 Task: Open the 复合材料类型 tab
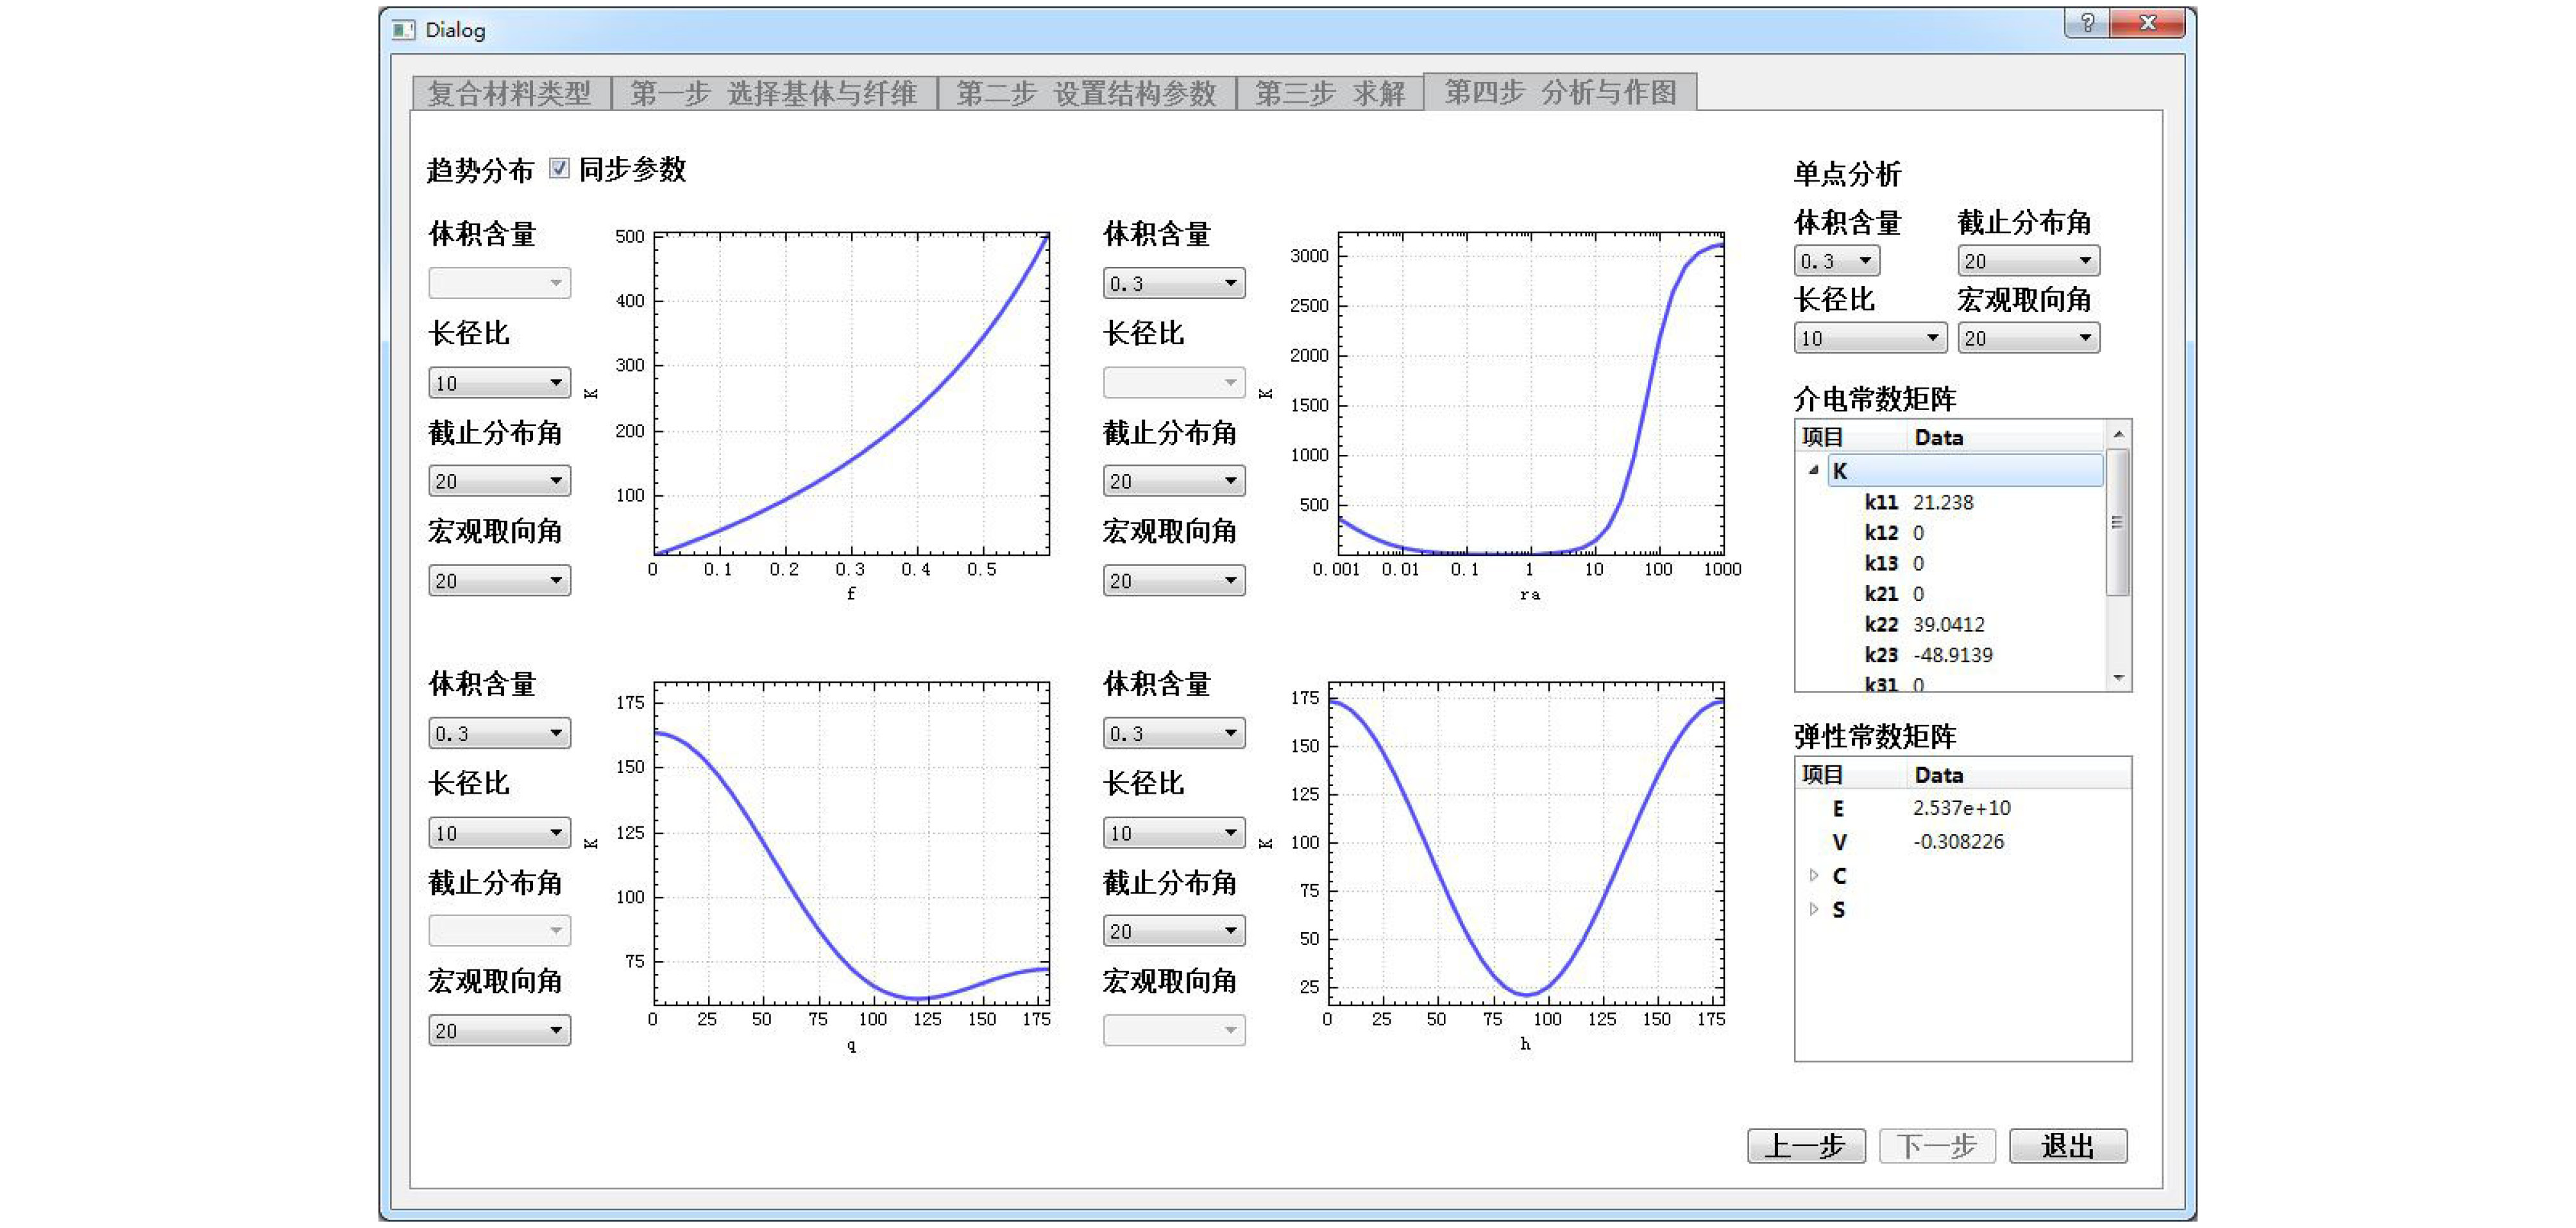pyautogui.click(x=510, y=94)
